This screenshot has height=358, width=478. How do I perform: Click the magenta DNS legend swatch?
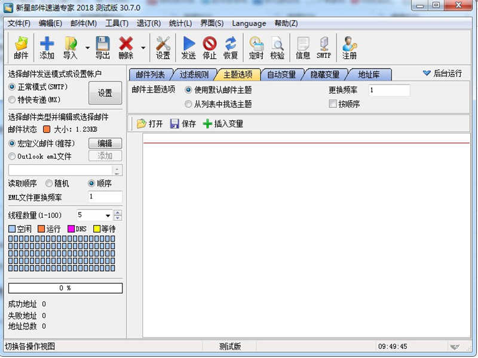click(71, 229)
